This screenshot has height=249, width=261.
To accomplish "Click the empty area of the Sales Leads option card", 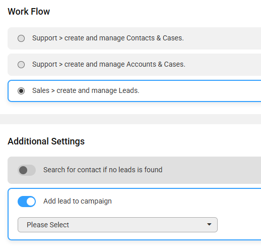I will [x=200, y=91].
